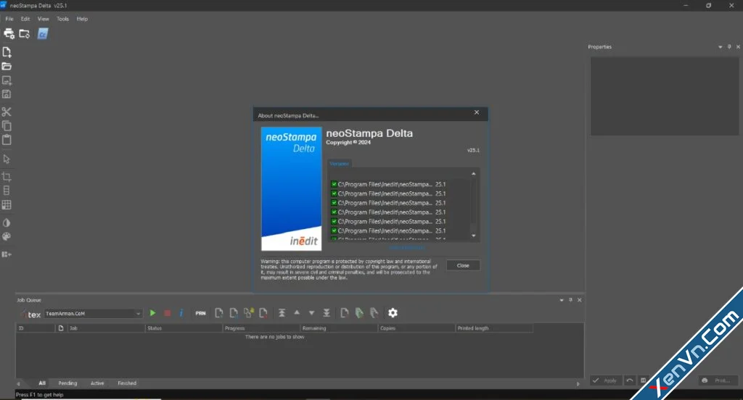This screenshot has height=400, width=743.
Task: Toggle first Program Files version checkbox
Action: point(334,184)
